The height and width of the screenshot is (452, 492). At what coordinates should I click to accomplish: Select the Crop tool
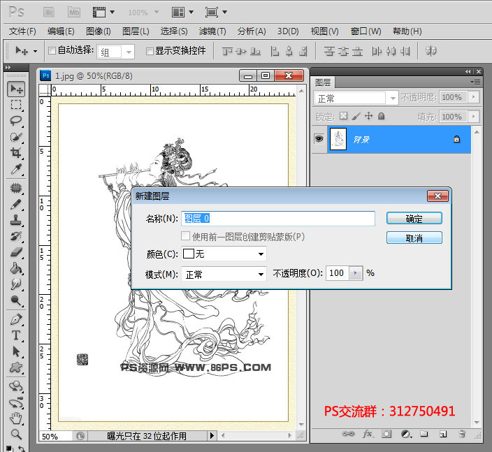click(16, 153)
